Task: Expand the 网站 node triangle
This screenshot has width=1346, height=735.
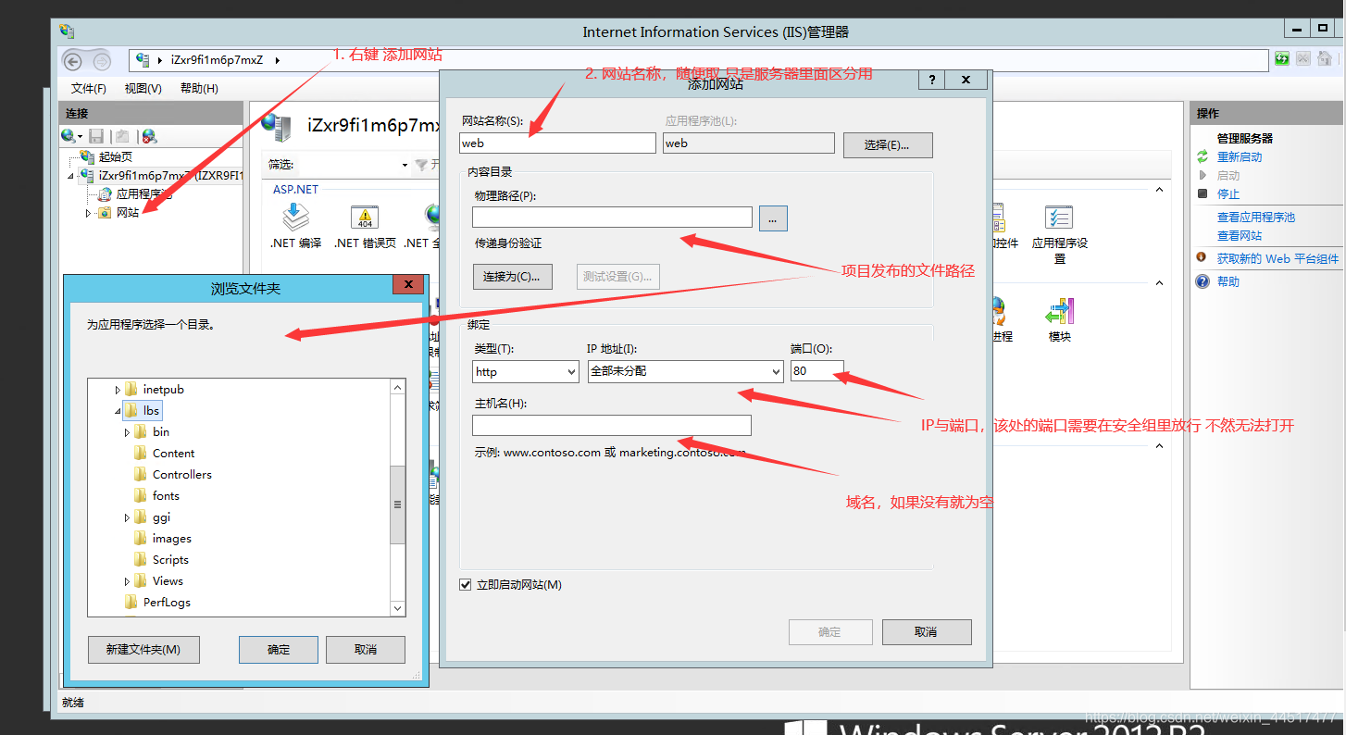Action: pyautogui.click(x=89, y=213)
